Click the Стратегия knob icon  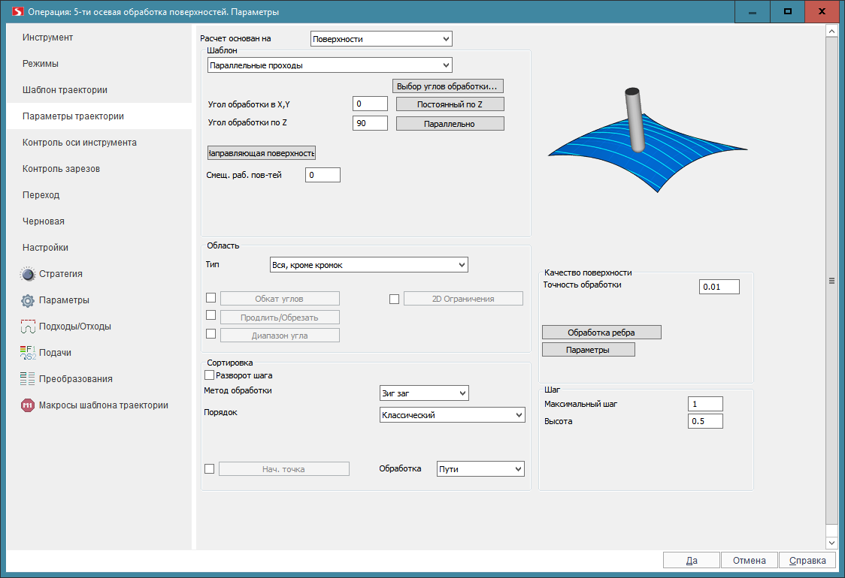coord(28,274)
